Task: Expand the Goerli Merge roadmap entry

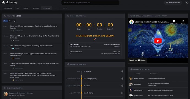Action: click(x=122, y=93)
